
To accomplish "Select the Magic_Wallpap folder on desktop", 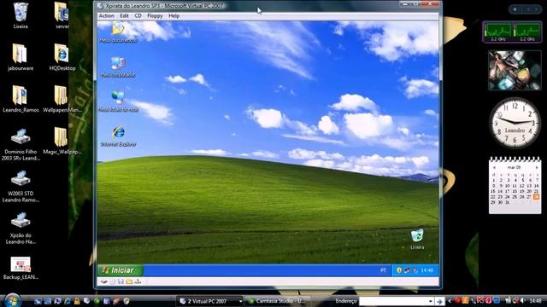I will 62,141.
